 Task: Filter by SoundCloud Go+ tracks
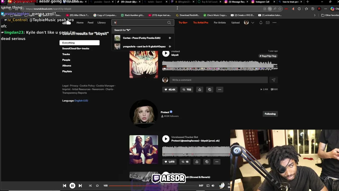(76, 49)
